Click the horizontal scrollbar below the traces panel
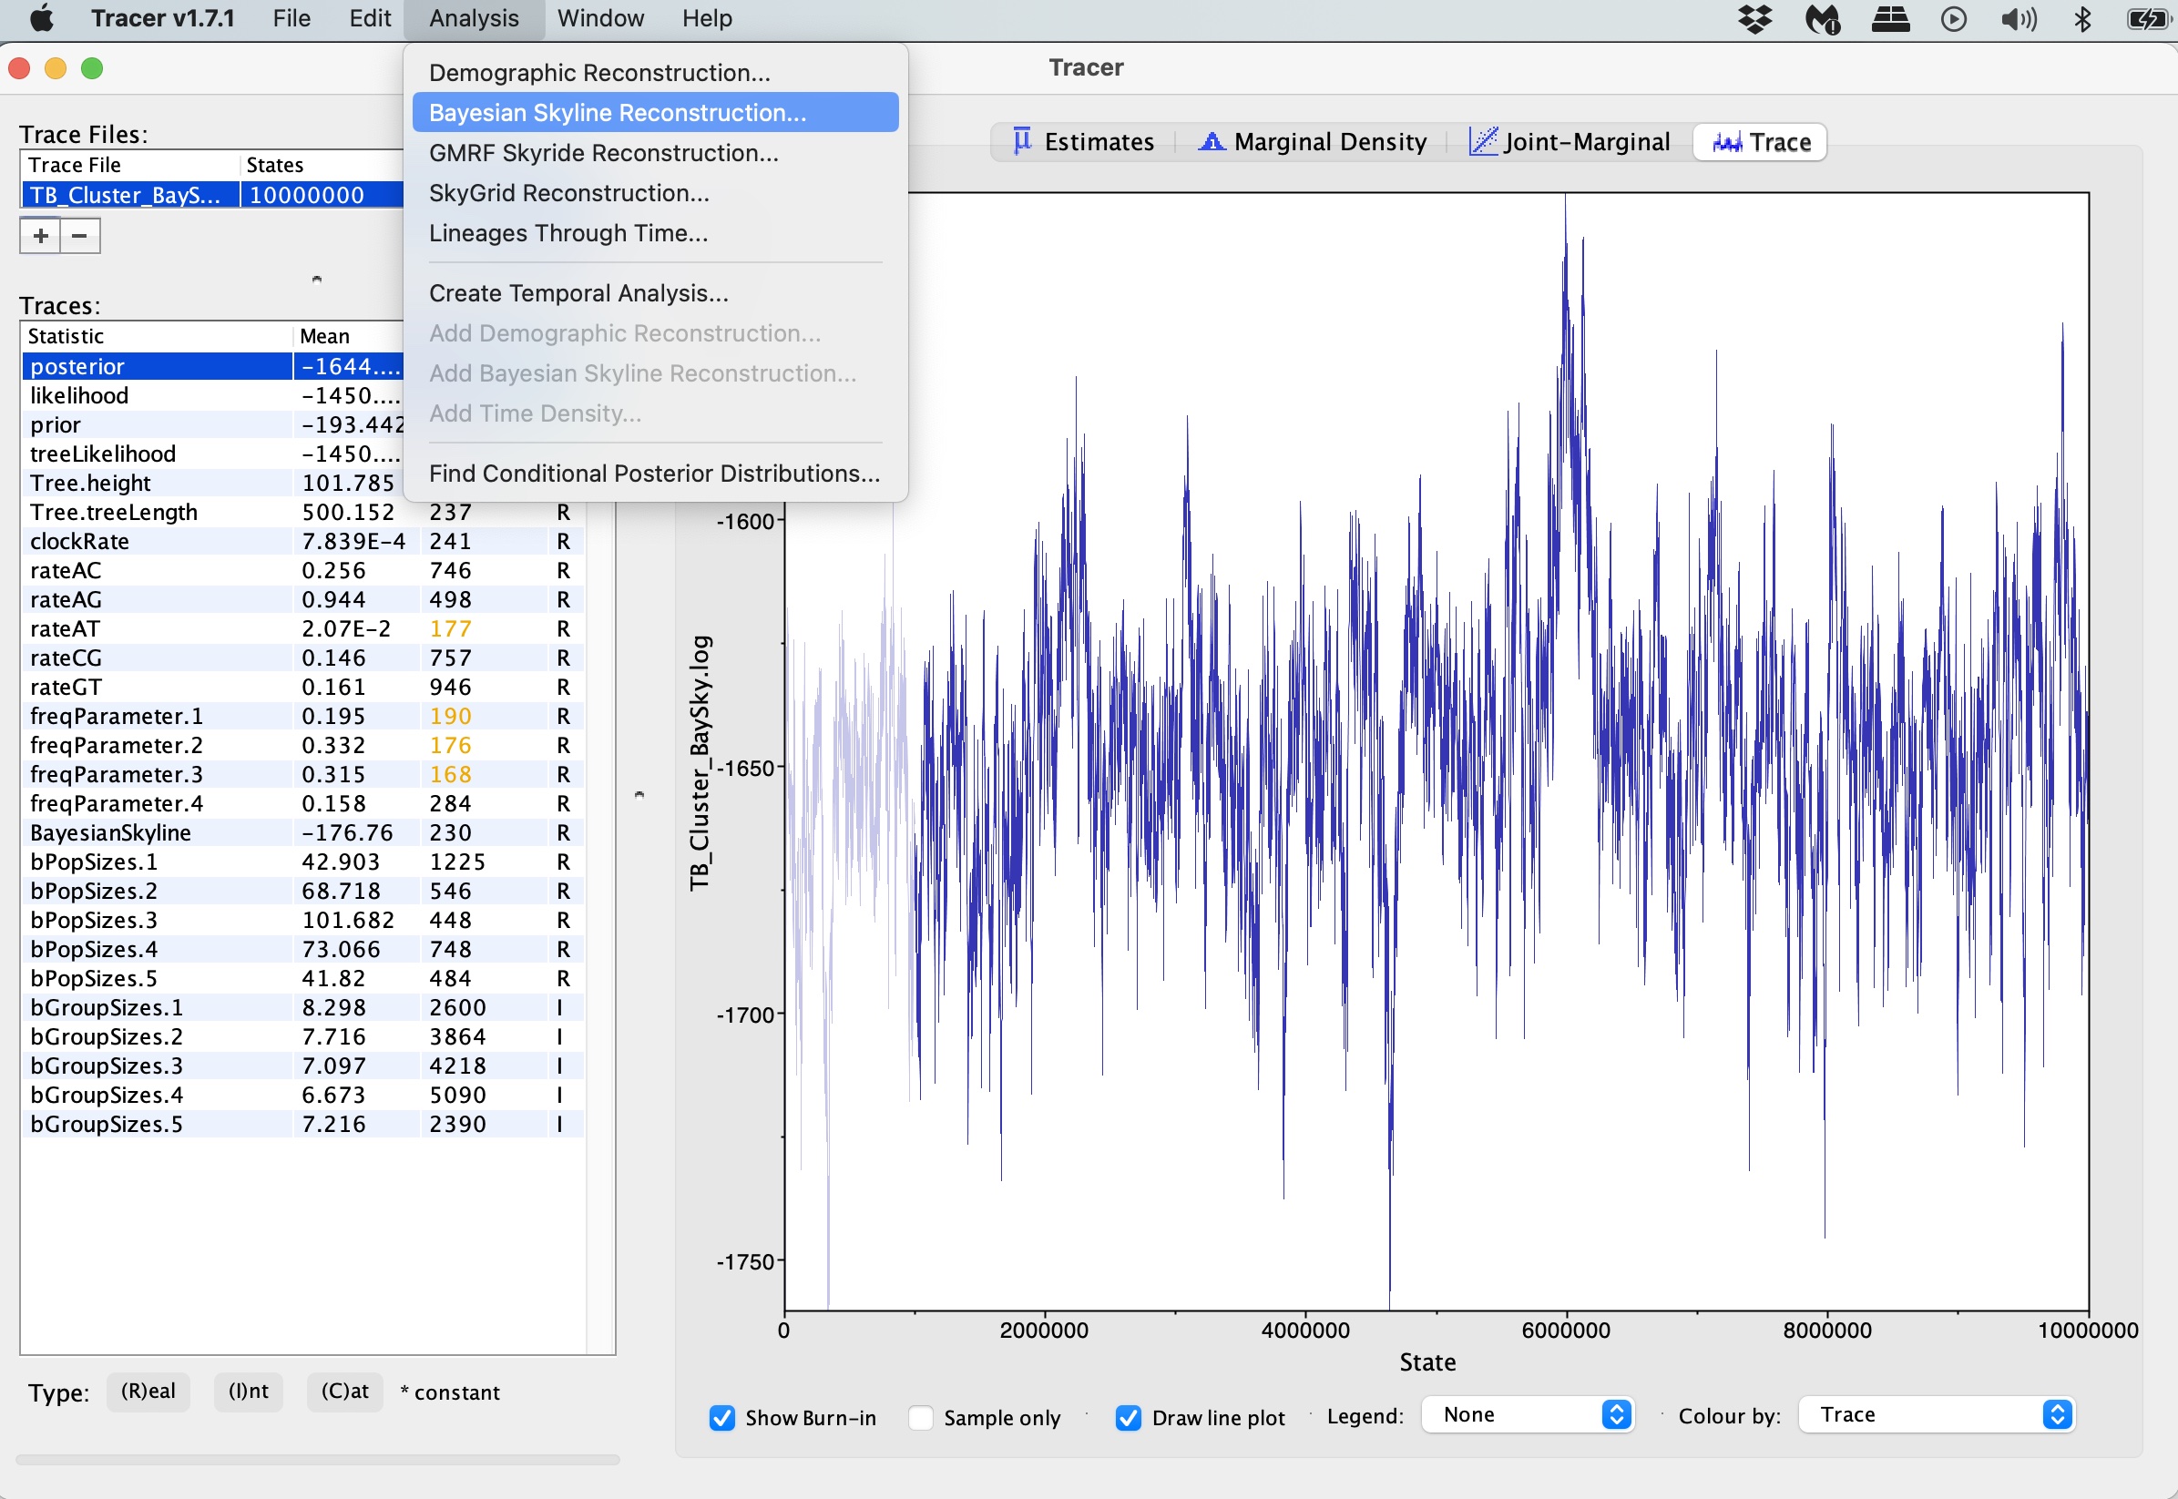The height and width of the screenshot is (1499, 2178). click(x=317, y=1460)
